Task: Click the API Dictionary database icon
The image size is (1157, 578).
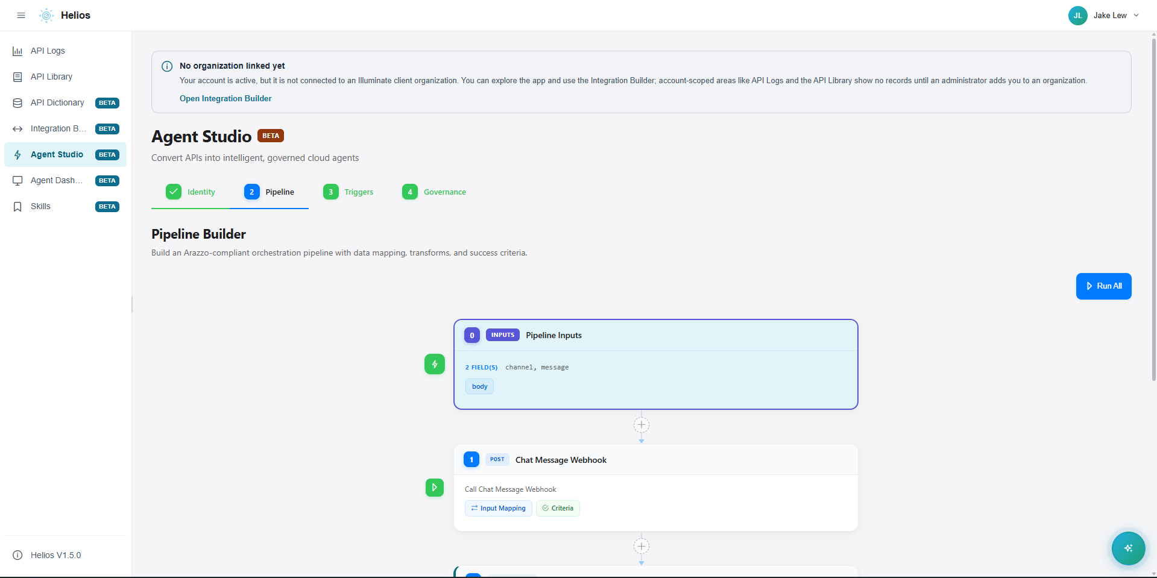Action: pos(17,103)
